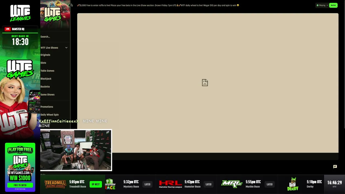Click the 18:30 next race countdown

coord(20,42)
